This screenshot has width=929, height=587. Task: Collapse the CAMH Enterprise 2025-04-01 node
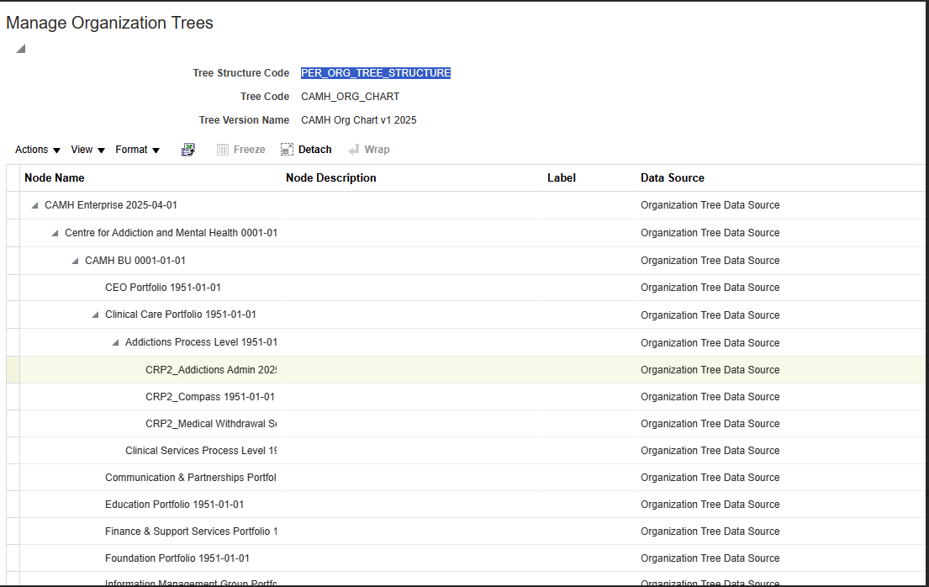coord(34,204)
